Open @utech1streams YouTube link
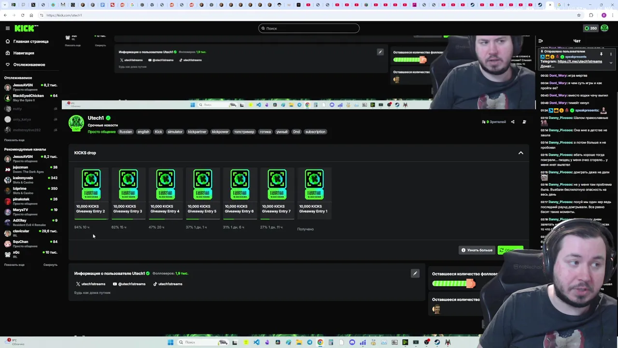Screen dimensions: 618x348 129,284
